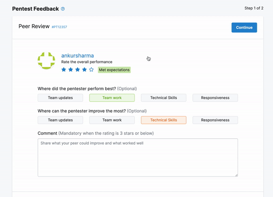Choose Responsiveness under performed best
Screen dimensions: 273x197
click(x=215, y=98)
